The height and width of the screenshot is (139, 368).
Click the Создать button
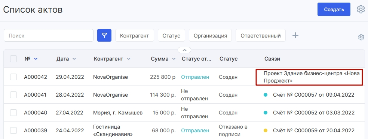click(x=334, y=9)
